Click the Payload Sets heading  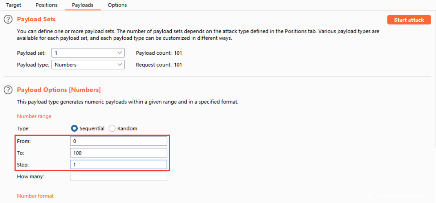pos(36,19)
